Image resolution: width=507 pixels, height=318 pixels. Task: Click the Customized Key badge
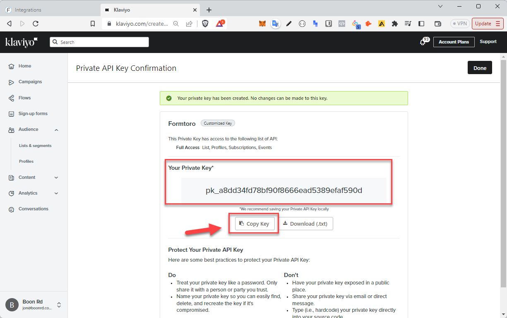coord(218,123)
